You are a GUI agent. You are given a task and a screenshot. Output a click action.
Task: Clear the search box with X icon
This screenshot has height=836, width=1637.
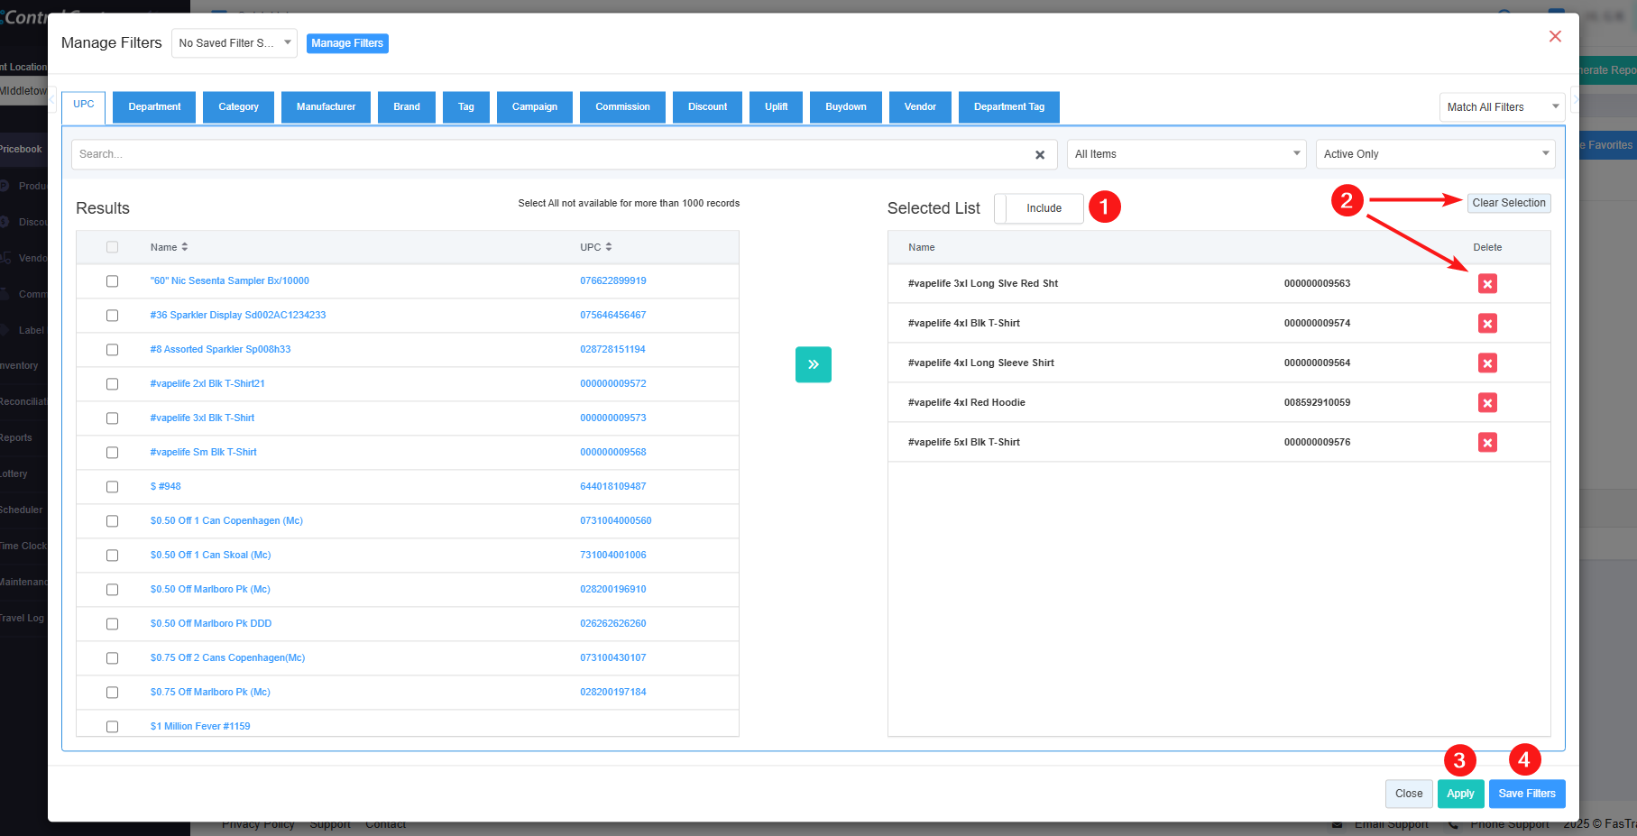(x=1039, y=155)
